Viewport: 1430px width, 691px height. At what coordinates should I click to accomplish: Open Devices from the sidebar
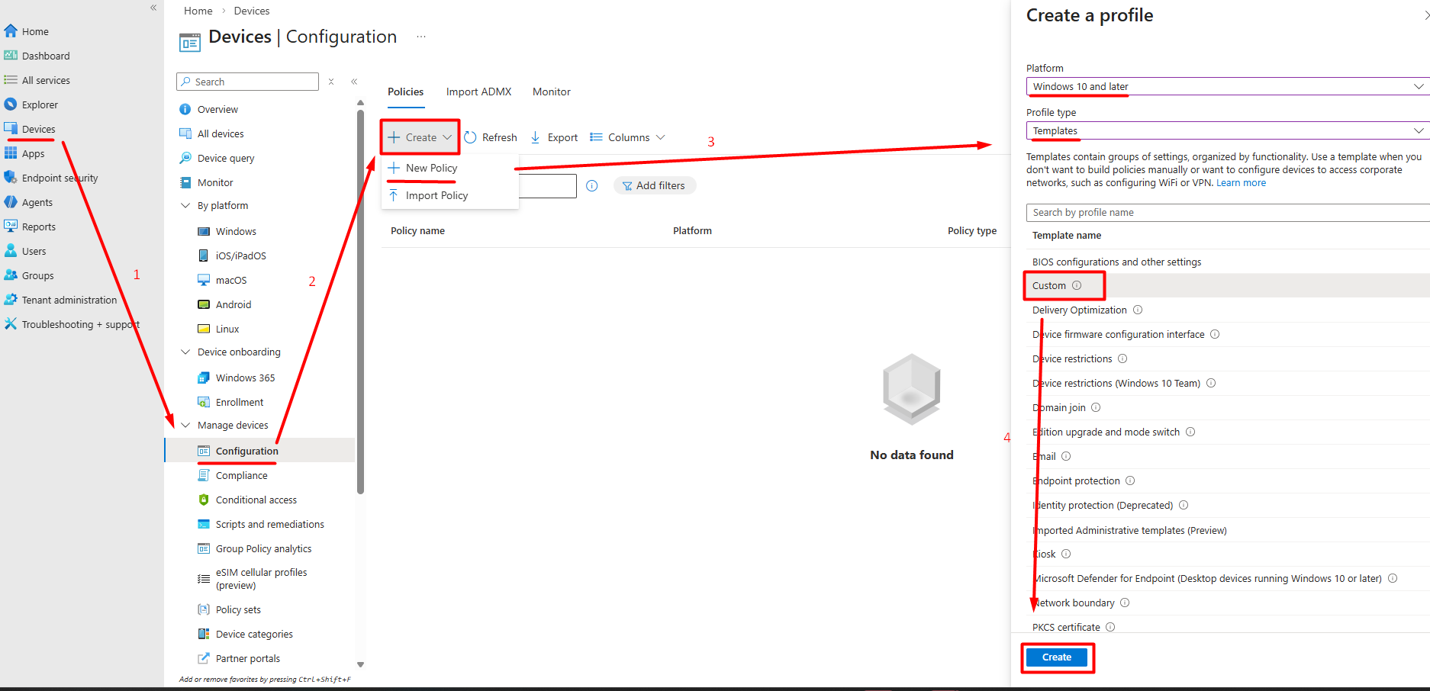pos(38,129)
